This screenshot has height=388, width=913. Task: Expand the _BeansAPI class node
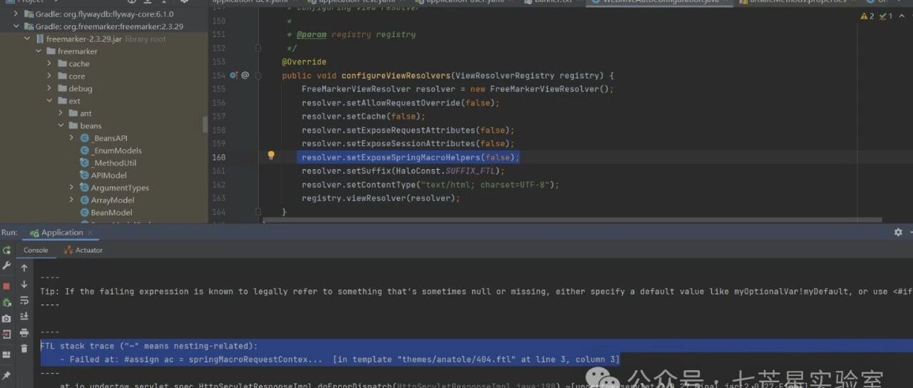(x=72, y=138)
